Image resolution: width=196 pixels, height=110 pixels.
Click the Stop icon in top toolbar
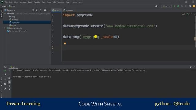186,6
